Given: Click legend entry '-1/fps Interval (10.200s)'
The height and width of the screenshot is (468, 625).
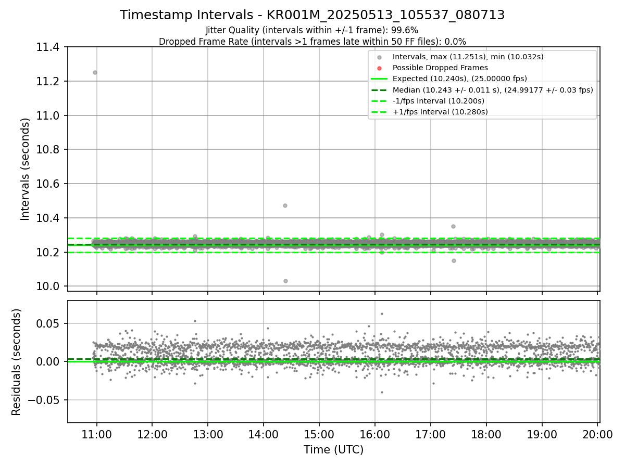Looking at the screenshot, I should (x=439, y=101).
